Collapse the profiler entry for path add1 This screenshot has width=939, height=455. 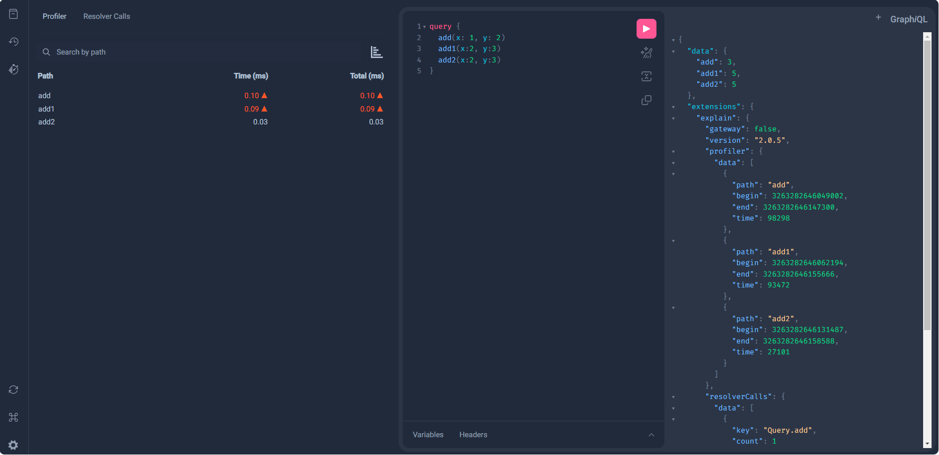673,241
